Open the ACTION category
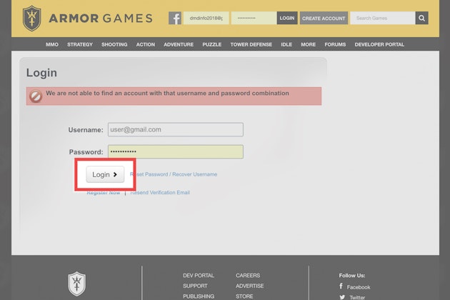The width and height of the screenshot is (450, 300). click(146, 44)
